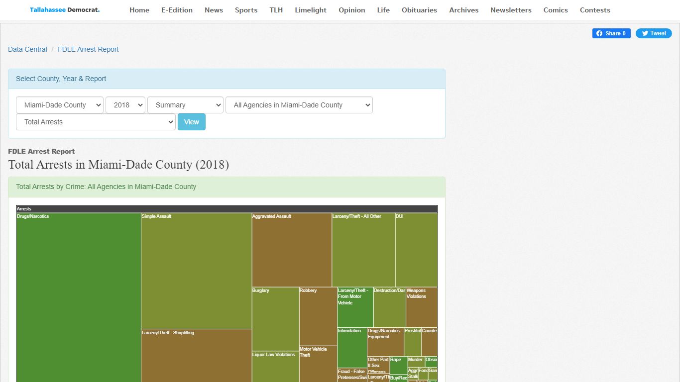Open the Tallahassee Democrat homepage logo
The height and width of the screenshot is (382, 680).
(x=65, y=10)
